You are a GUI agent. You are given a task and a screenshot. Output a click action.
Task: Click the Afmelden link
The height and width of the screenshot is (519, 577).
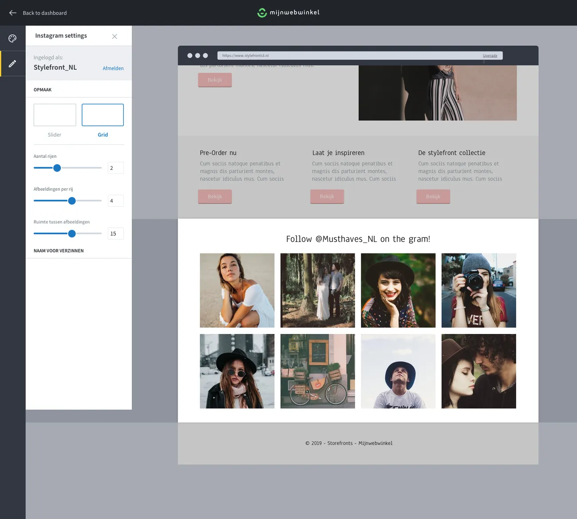(x=113, y=68)
